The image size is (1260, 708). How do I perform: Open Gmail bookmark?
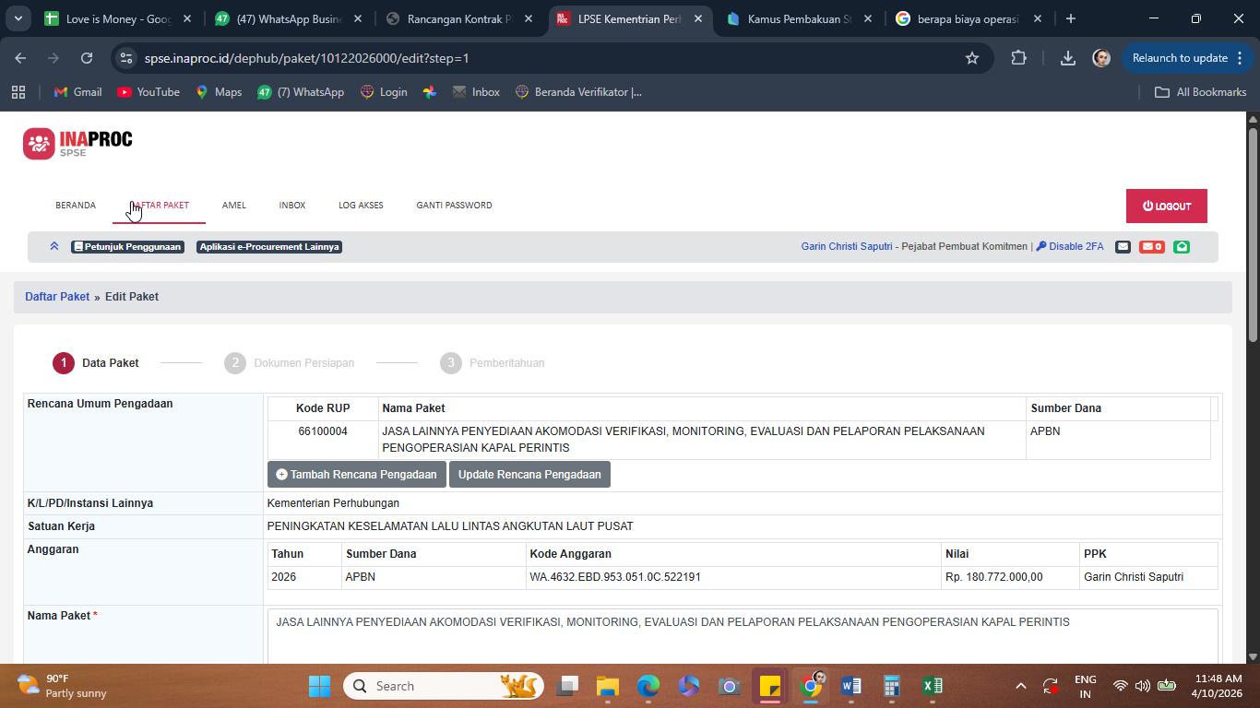(x=77, y=92)
